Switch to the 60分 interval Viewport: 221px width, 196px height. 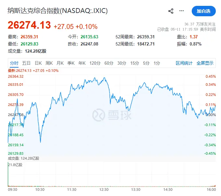pos(109,63)
